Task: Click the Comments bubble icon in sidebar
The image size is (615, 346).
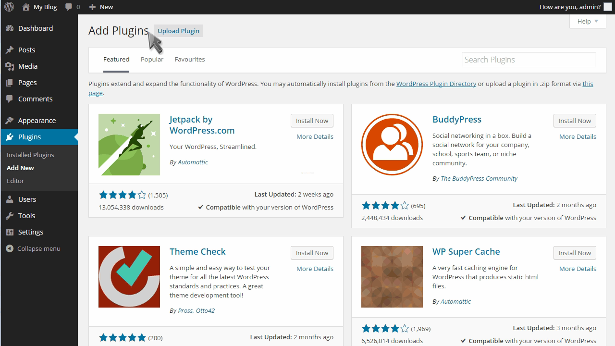Action: click(x=10, y=99)
